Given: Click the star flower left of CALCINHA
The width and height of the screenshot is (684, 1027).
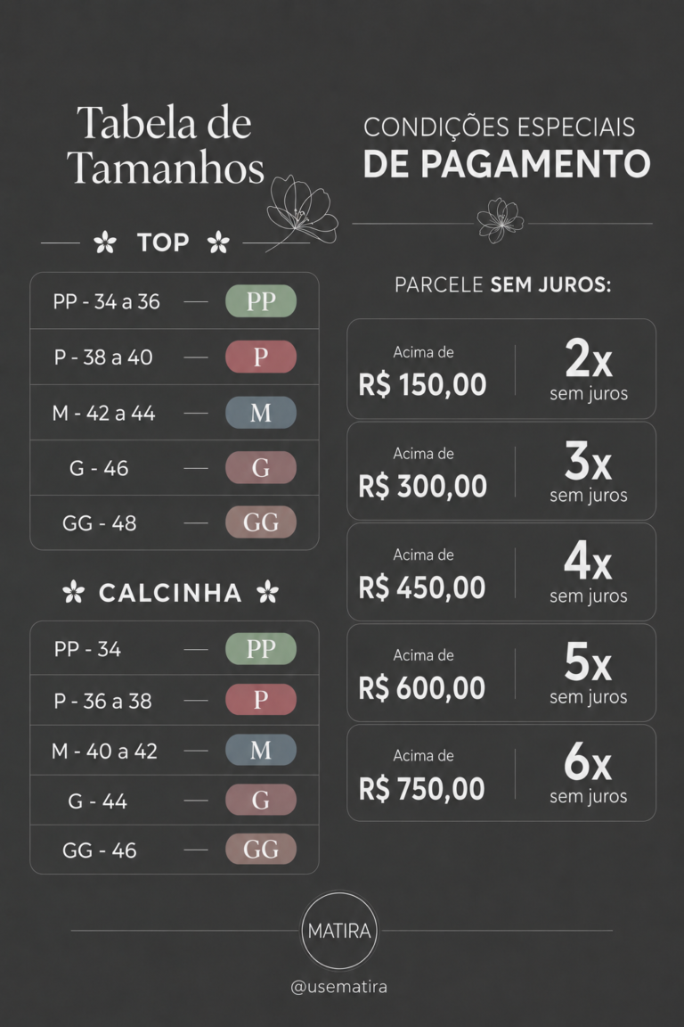Looking at the screenshot, I should (73, 592).
